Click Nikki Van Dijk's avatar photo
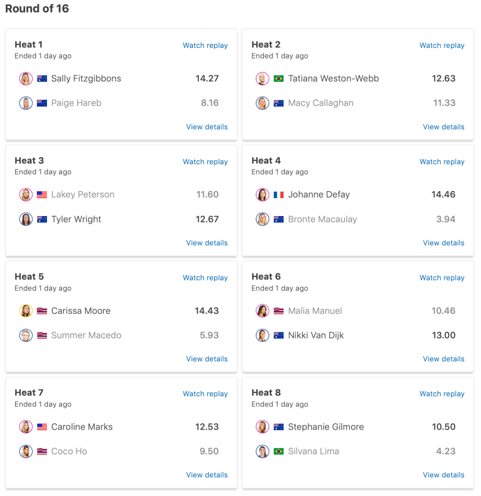Viewport: 481px width, 496px height. tap(262, 335)
